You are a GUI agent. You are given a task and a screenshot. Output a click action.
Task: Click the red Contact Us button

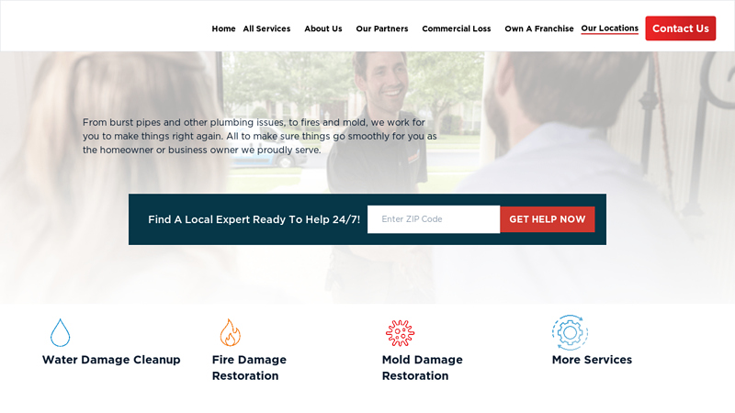pos(680,28)
